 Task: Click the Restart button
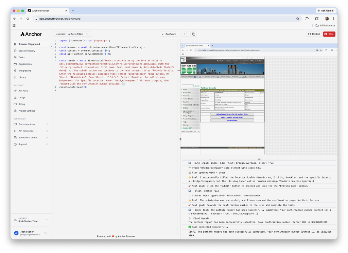pyautogui.click(x=314, y=34)
